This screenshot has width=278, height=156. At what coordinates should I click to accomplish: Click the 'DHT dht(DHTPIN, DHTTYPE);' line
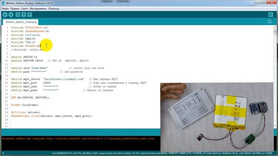pos(30,97)
